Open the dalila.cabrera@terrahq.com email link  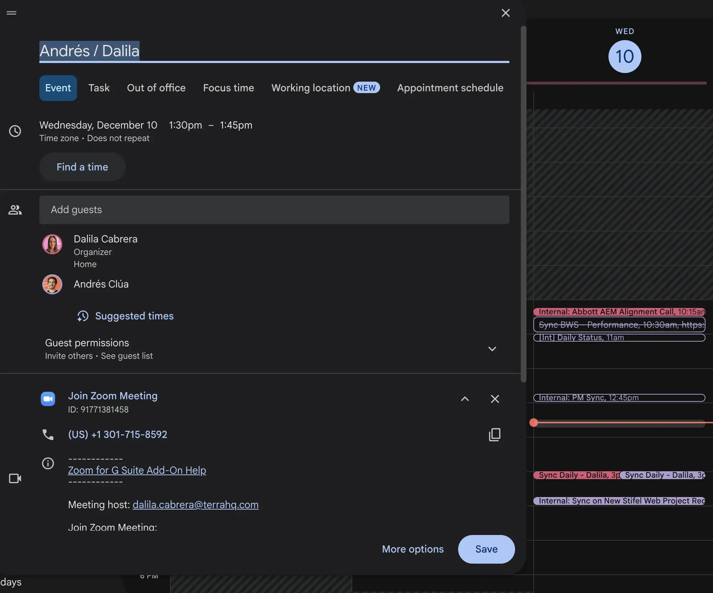[x=195, y=505]
